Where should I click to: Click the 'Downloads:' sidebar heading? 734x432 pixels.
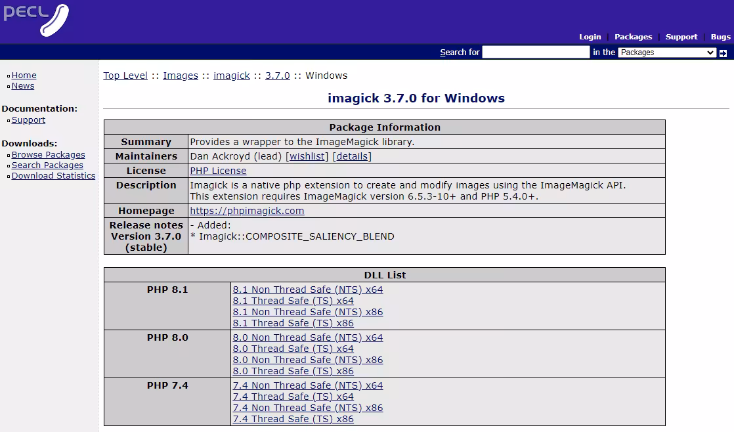click(x=30, y=144)
